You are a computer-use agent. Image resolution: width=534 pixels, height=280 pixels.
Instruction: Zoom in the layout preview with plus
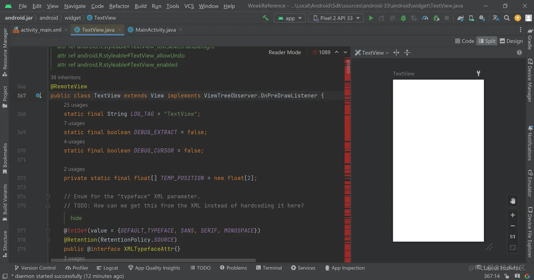tap(513, 215)
